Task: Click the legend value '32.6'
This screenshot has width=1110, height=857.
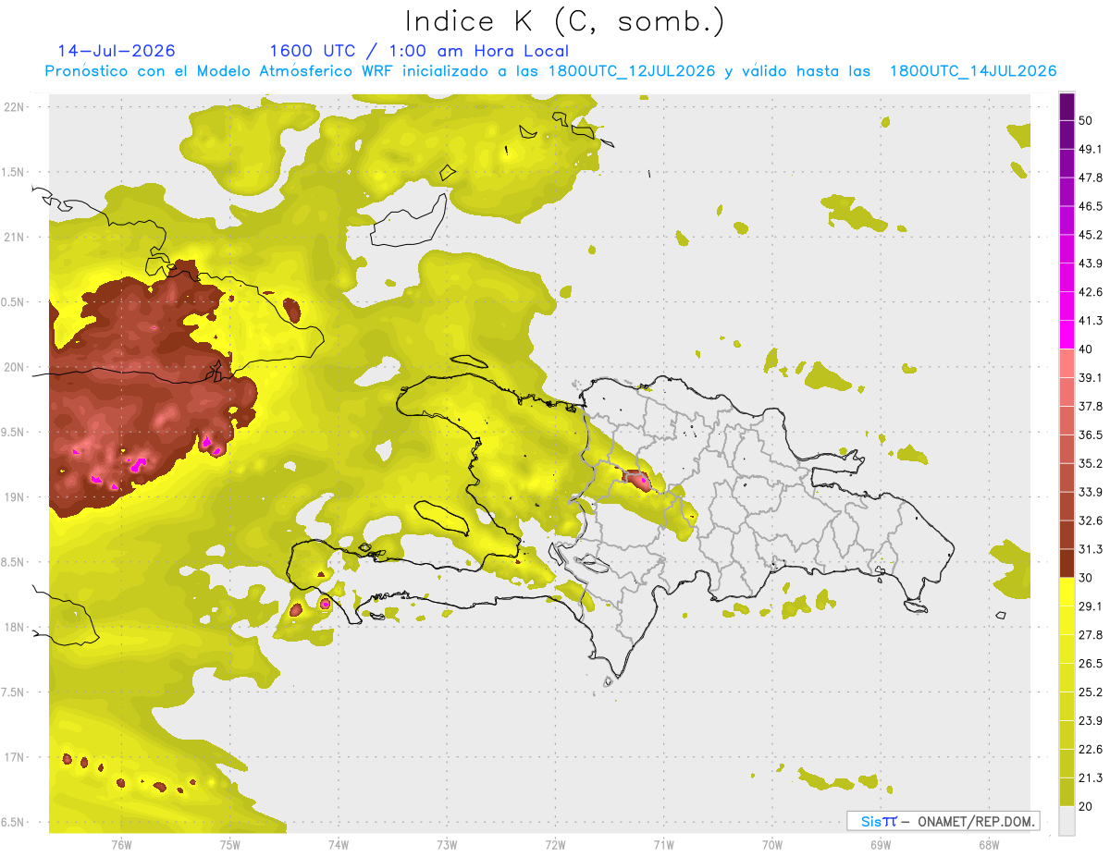Action: [x=1091, y=520]
